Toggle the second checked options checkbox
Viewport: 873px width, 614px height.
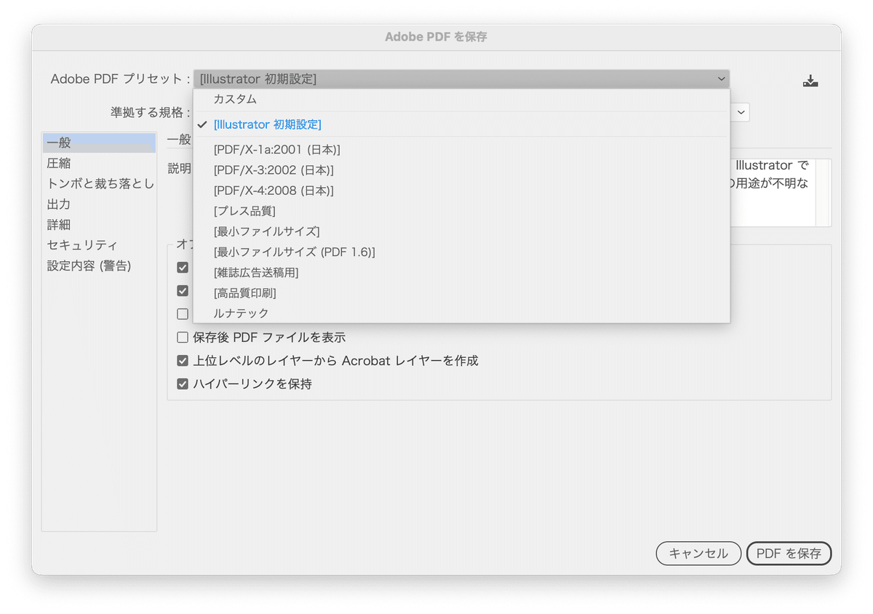(183, 291)
